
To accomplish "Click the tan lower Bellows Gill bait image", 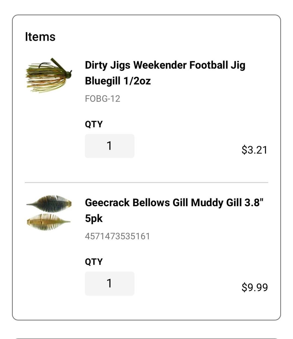I will [48, 222].
